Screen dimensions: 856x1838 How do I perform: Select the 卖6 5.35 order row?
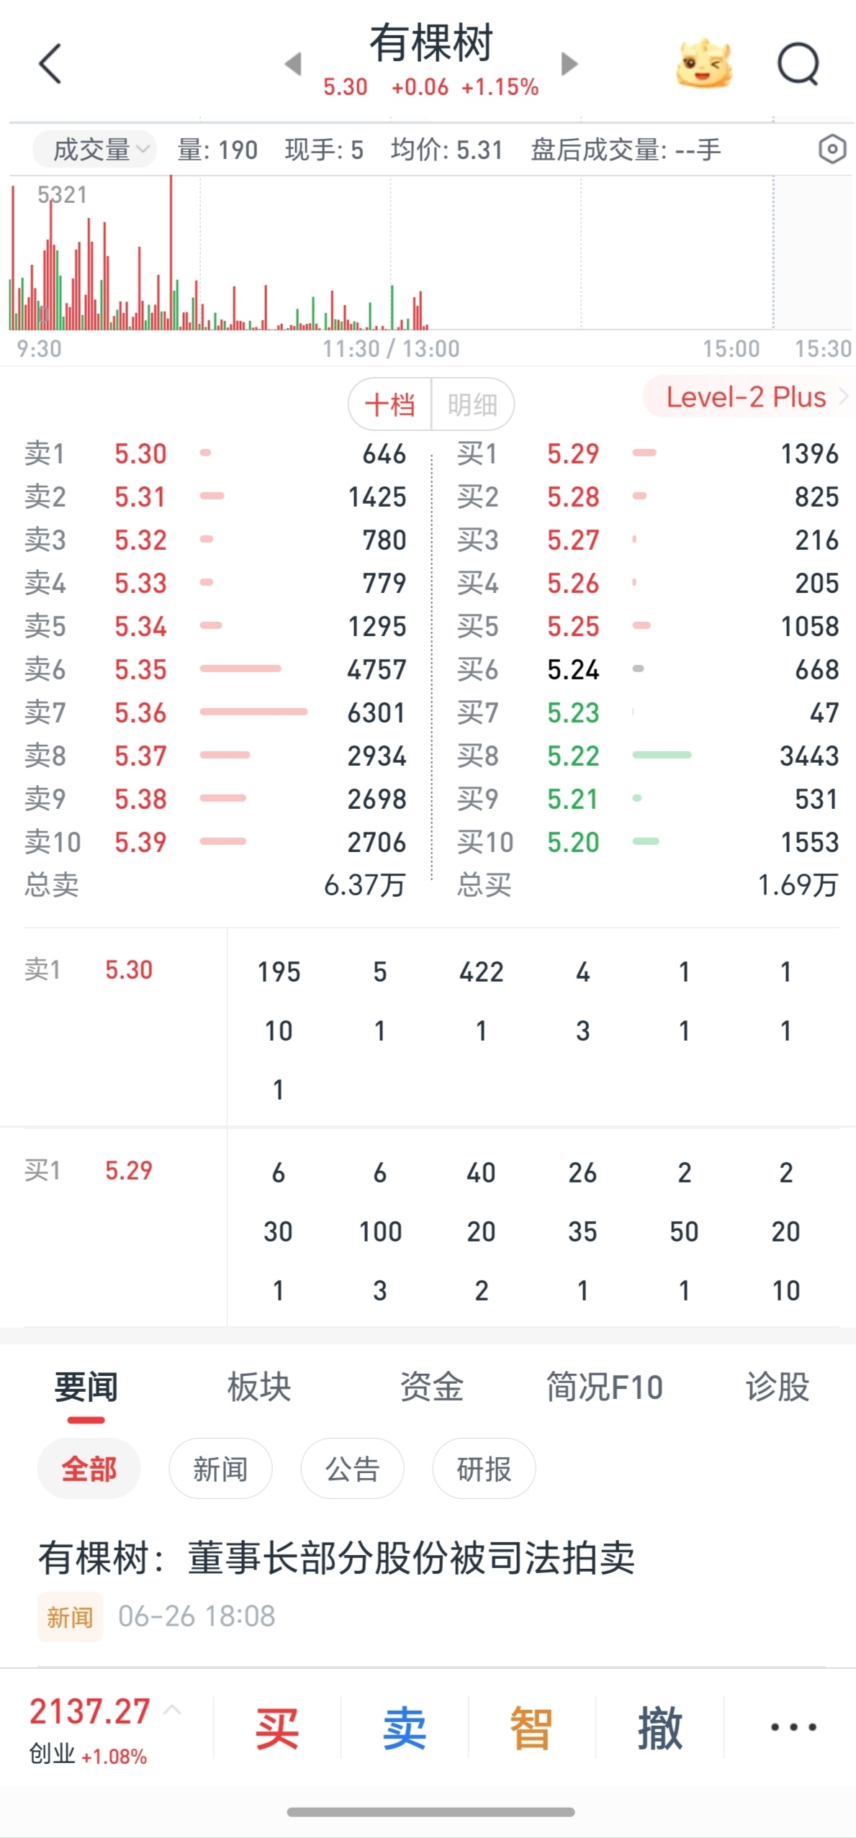pyautogui.click(x=216, y=669)
